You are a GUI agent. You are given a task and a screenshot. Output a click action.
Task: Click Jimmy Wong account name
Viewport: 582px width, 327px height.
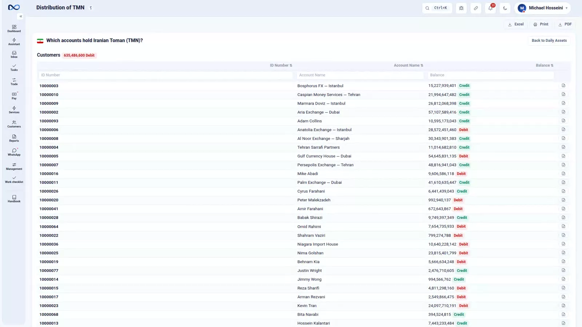[309, 279]
